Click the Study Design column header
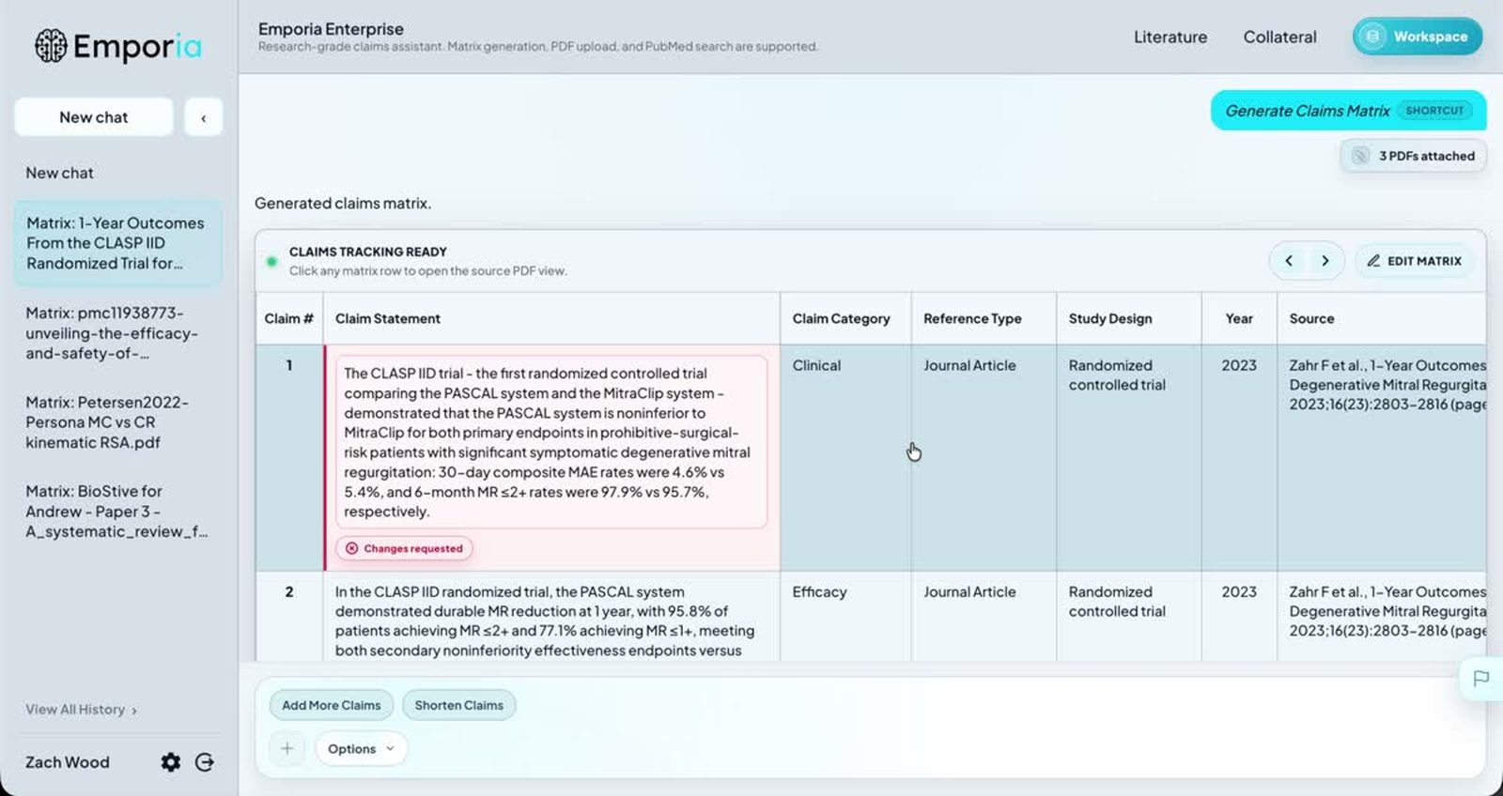The image size is (1503, 796). coord(1128,318)
